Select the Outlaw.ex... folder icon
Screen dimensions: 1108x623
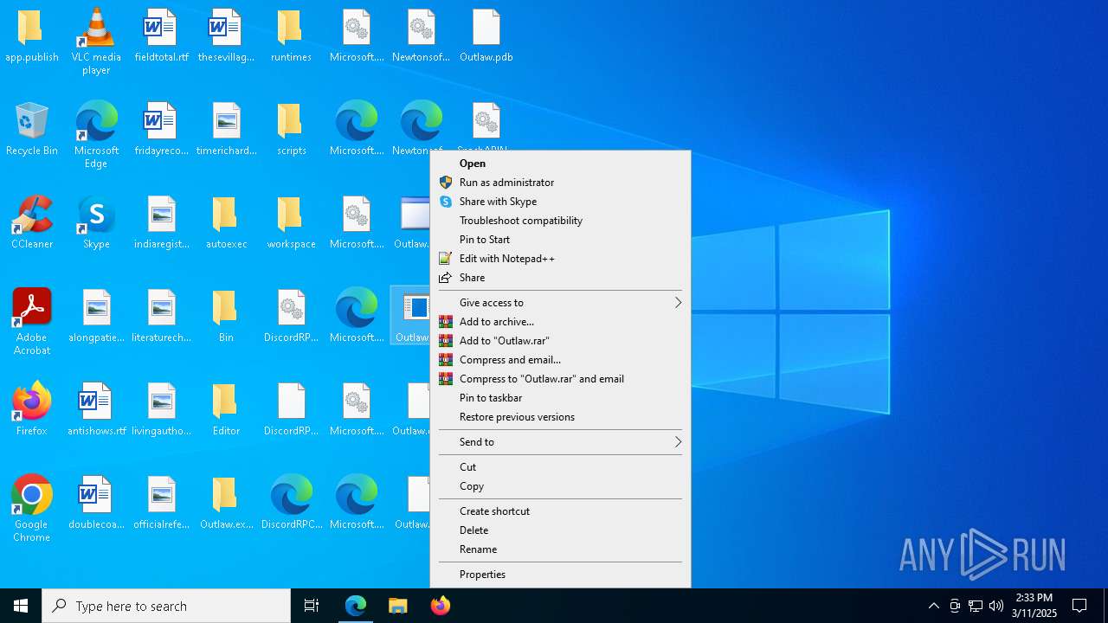tap(226, 495)
